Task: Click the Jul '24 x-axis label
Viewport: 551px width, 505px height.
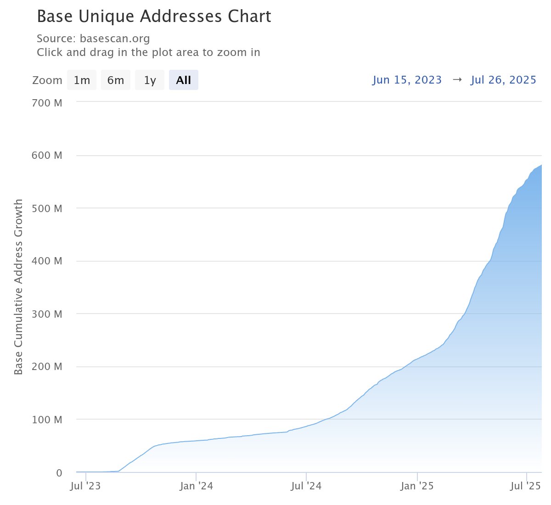Action: coord(306,486)
